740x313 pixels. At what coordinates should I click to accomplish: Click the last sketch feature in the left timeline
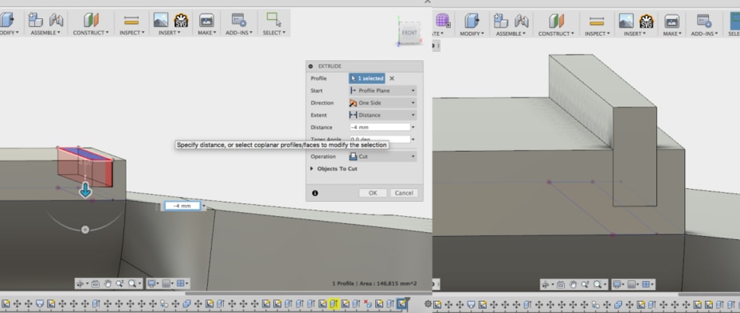pyautogui.click(x=402, y=303)
